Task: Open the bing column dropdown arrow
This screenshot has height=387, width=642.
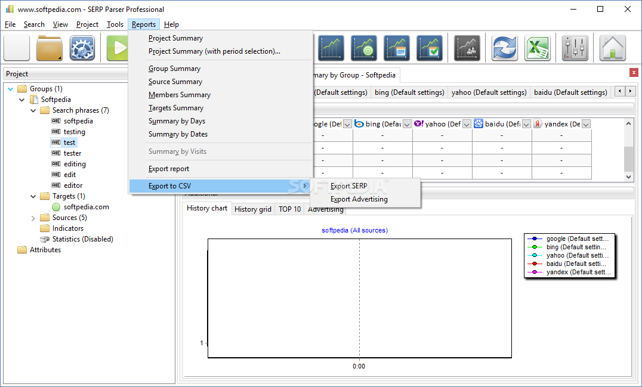Action: click(x=407, y=124)
